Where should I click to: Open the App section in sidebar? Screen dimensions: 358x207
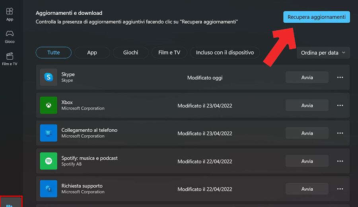10,14
